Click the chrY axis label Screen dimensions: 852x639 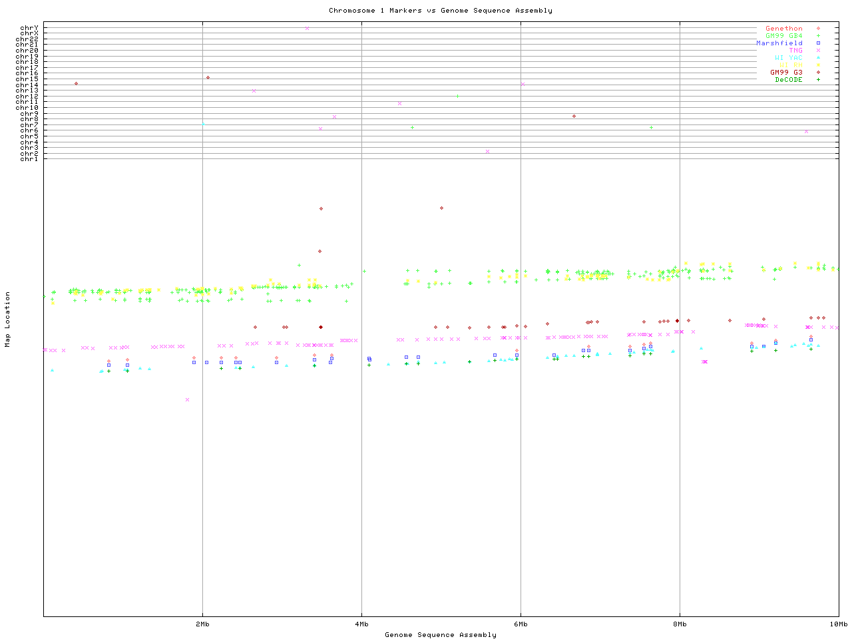click(x=29, y=28)
